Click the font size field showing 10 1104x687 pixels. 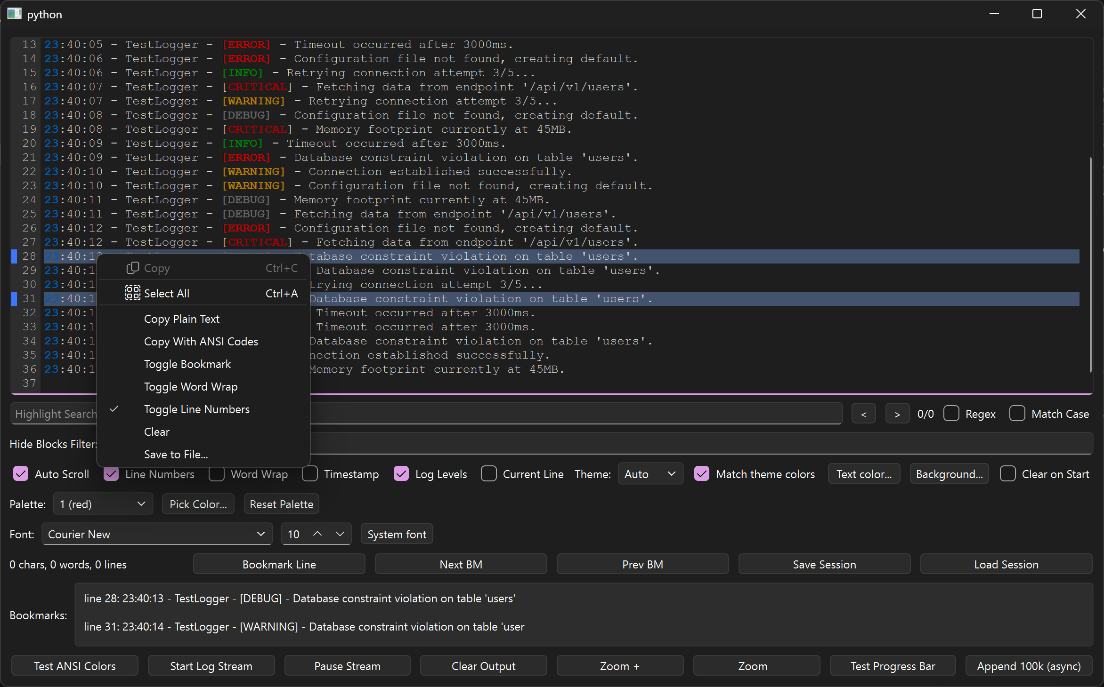294,534
